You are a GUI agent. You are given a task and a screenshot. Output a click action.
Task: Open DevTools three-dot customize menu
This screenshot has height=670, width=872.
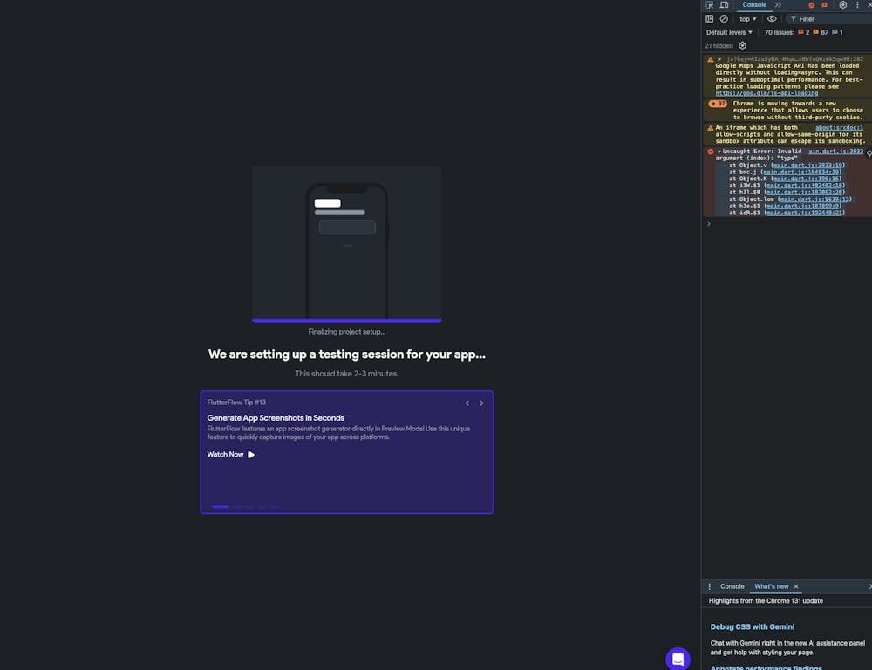(x=857, y=5)
